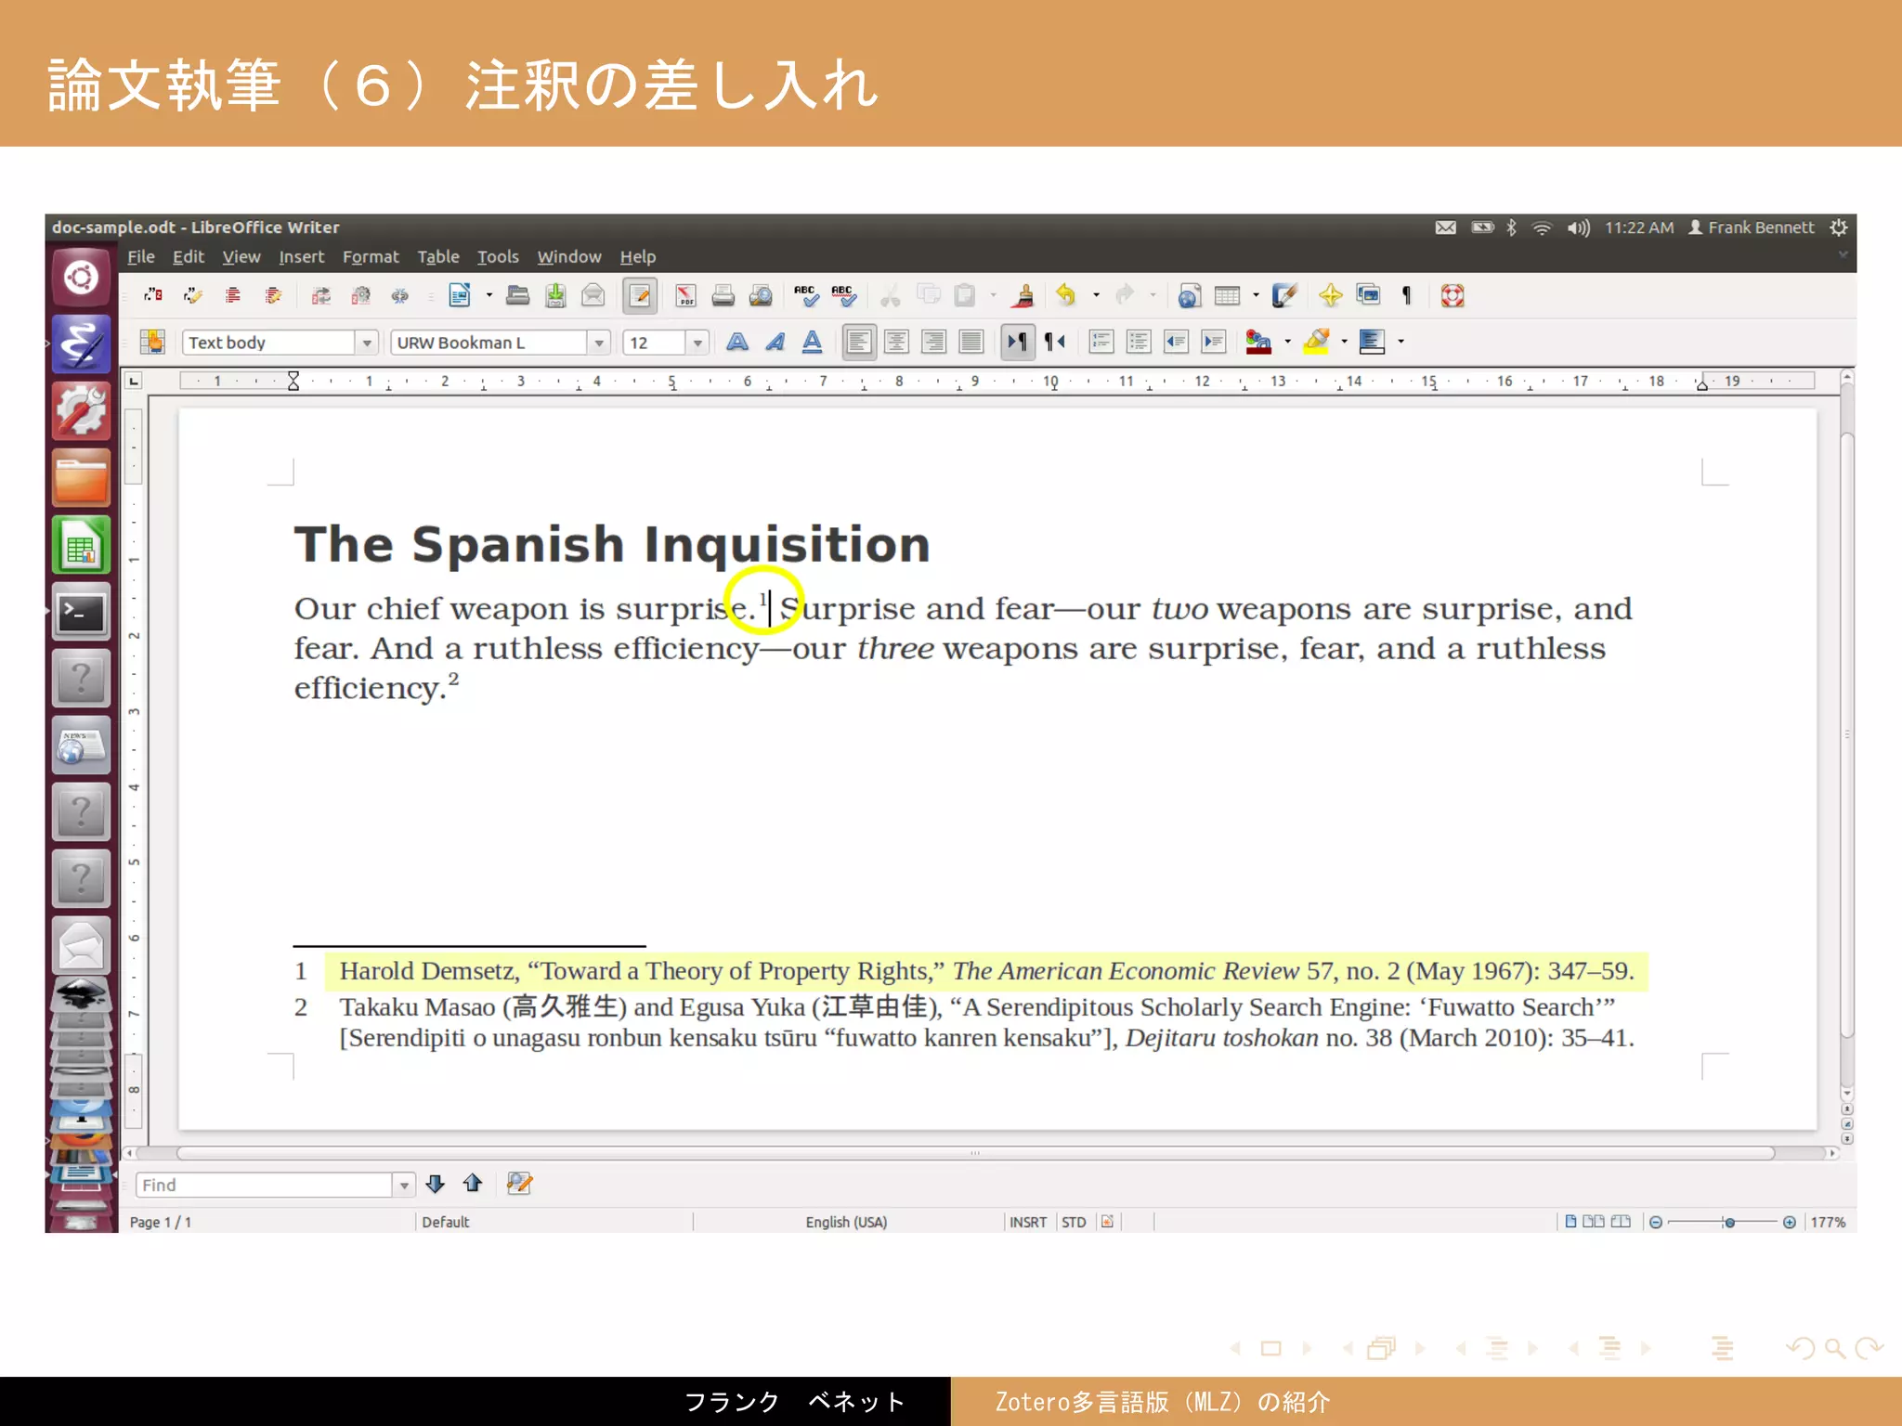Click the Clone Formatting paintbrush icon

pyautogui.click(x=1024, y=295)
